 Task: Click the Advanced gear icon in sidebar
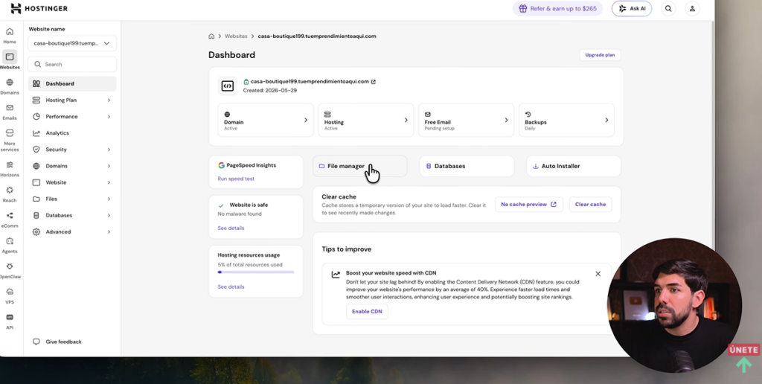(x=36, y=232)
